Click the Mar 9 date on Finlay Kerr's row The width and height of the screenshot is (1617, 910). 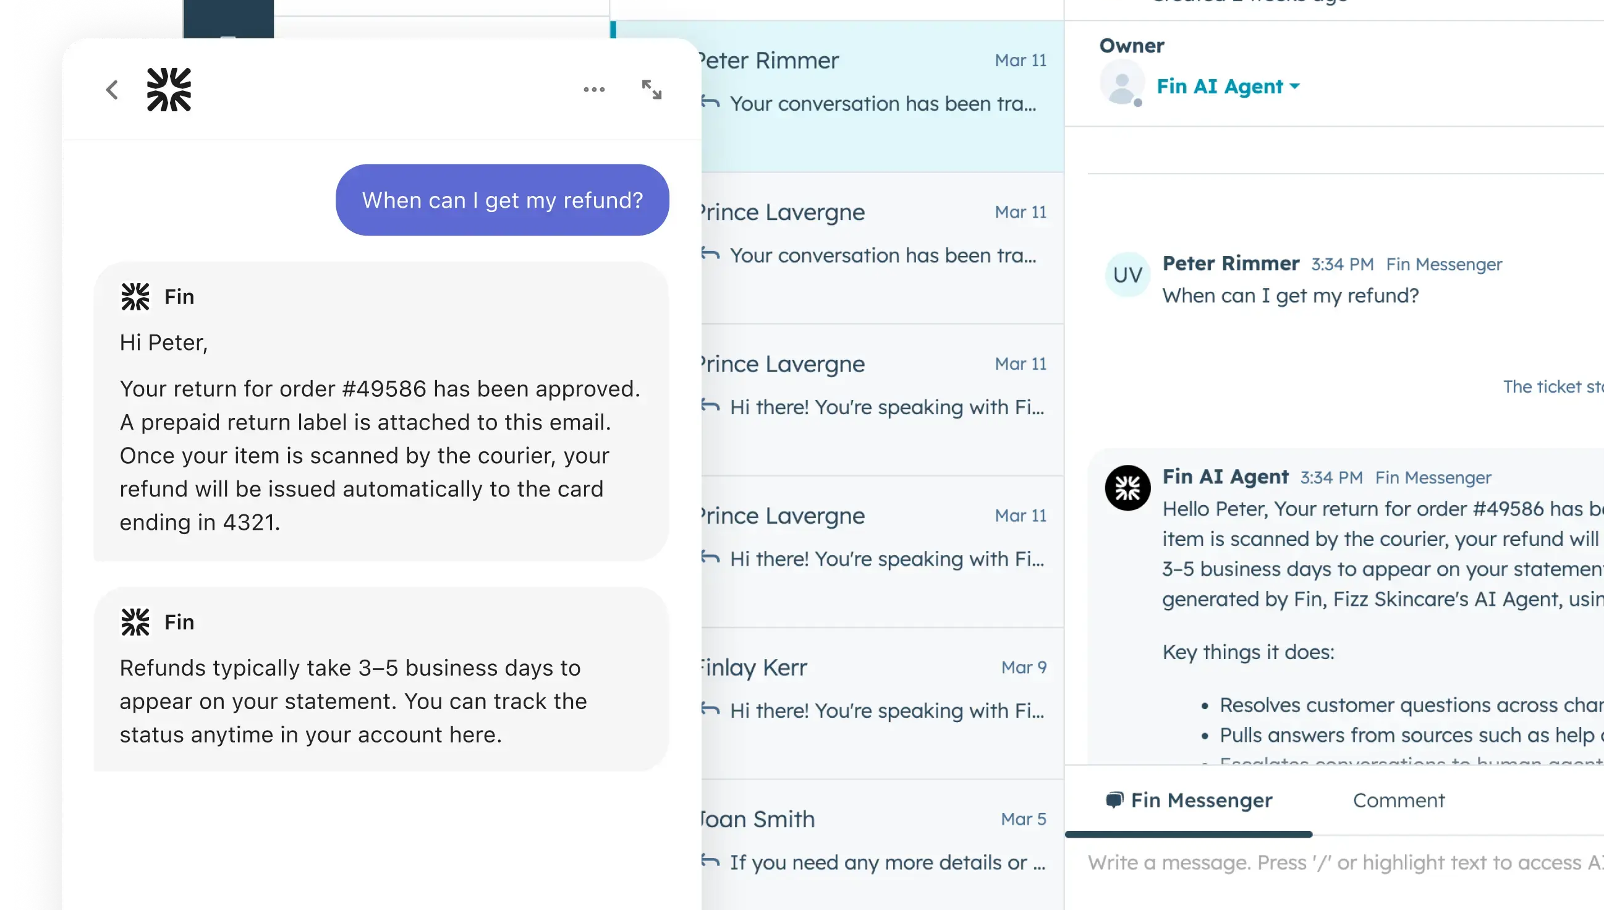[1024, 667]
